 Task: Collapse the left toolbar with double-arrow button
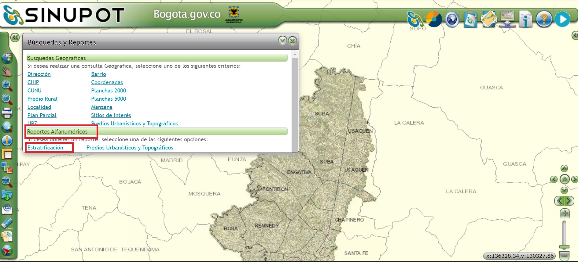15,38
